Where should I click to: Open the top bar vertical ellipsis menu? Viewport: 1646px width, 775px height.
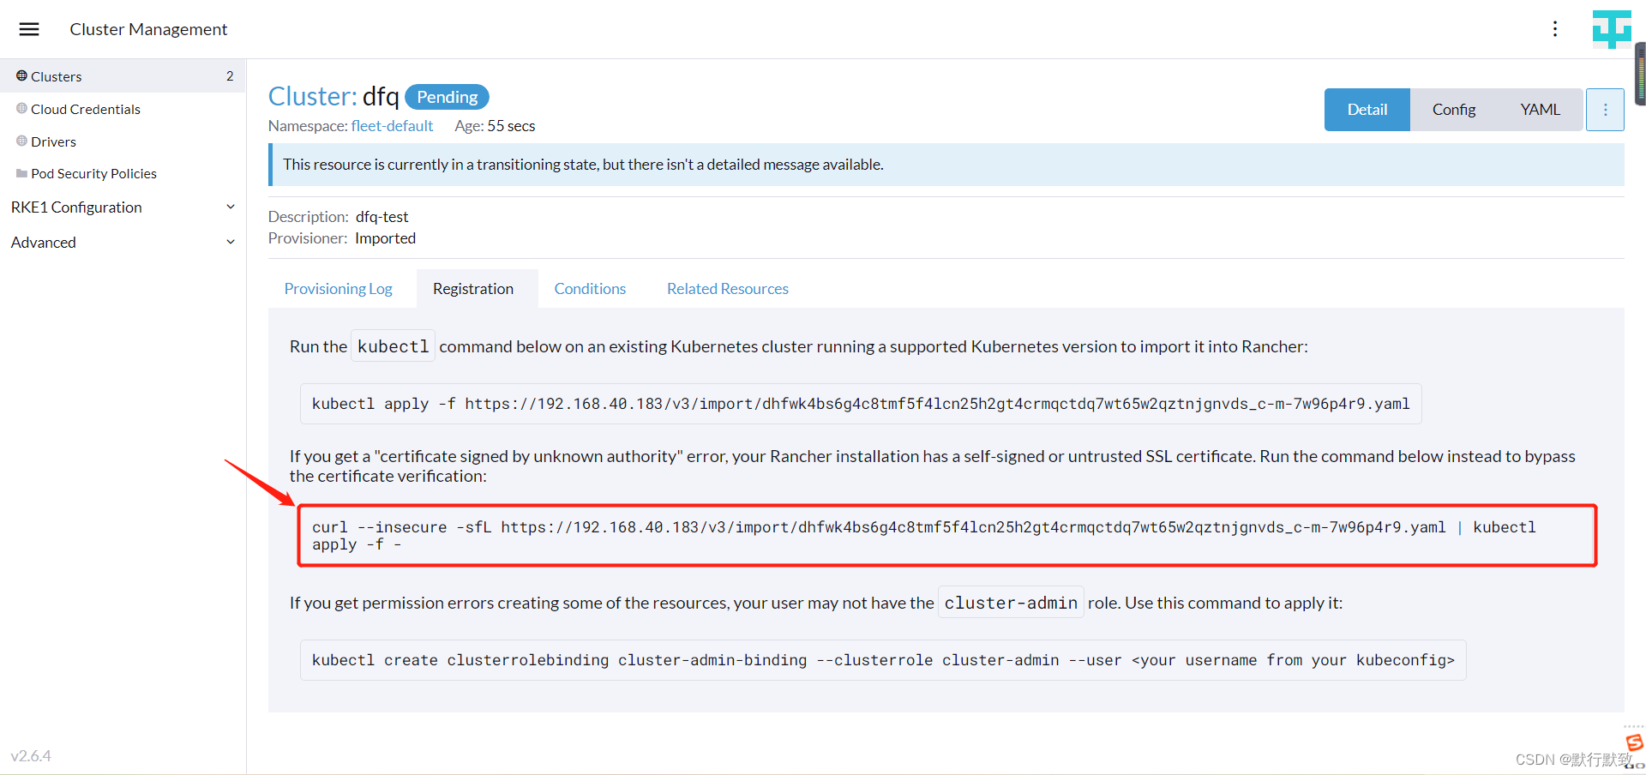click(1554, 29)
